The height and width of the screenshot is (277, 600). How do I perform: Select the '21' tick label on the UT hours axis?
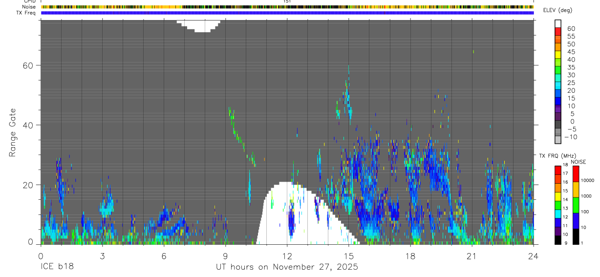click(471, 256)
